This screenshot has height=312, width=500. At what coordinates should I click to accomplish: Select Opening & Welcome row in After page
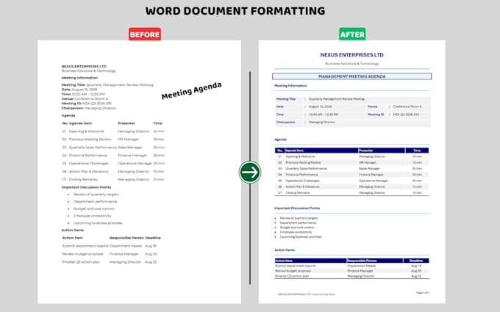pos(351,156)
